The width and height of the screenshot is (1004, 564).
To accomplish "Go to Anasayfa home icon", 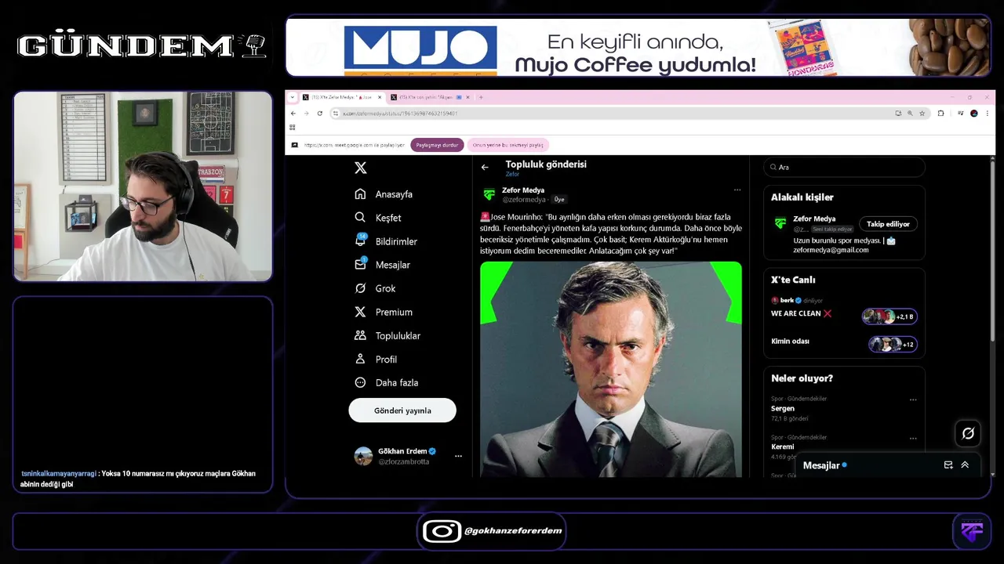I will tap(360, 194).
